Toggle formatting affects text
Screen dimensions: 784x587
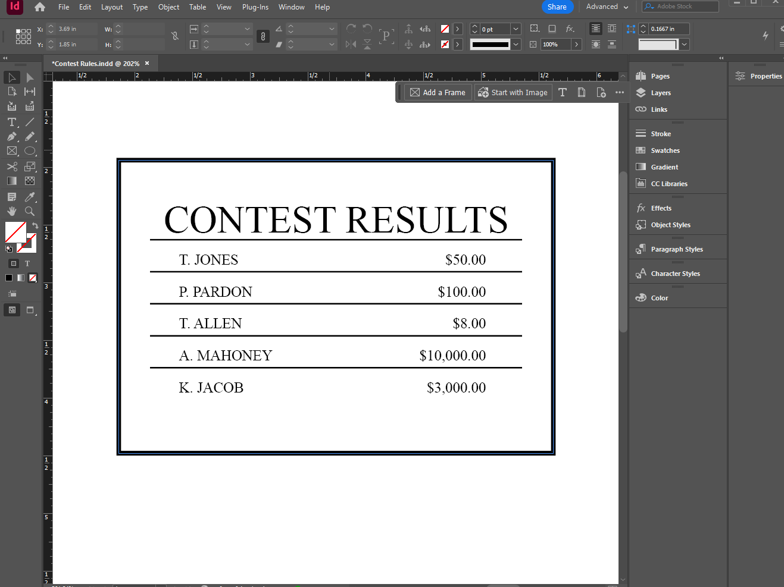tap(27, 263)
